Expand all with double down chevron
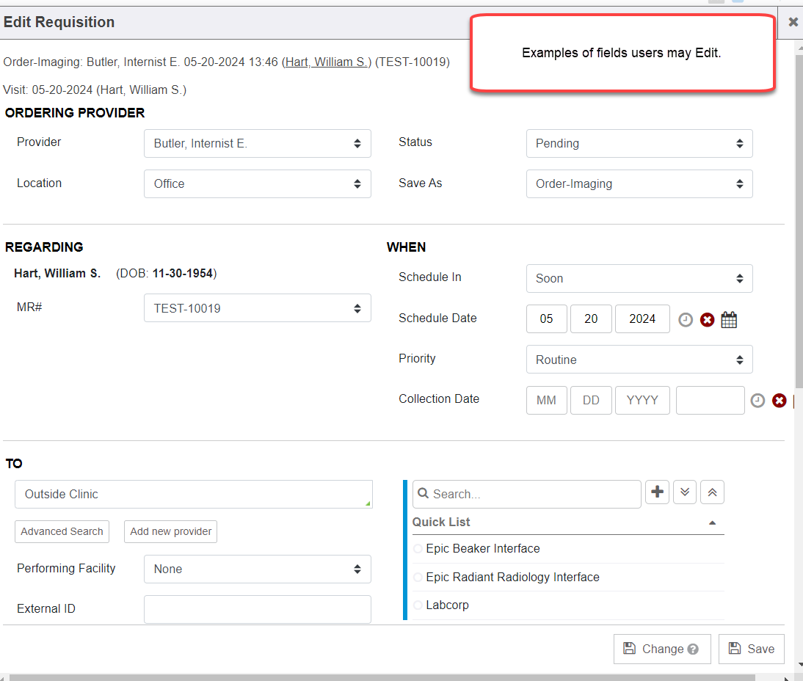Viewport: 803px width, 681px height. point(685,492)
